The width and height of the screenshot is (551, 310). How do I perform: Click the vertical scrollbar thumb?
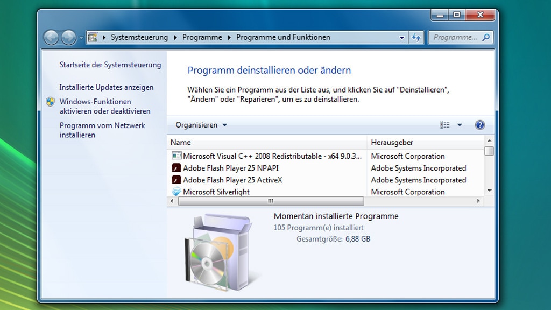point(489,151)
